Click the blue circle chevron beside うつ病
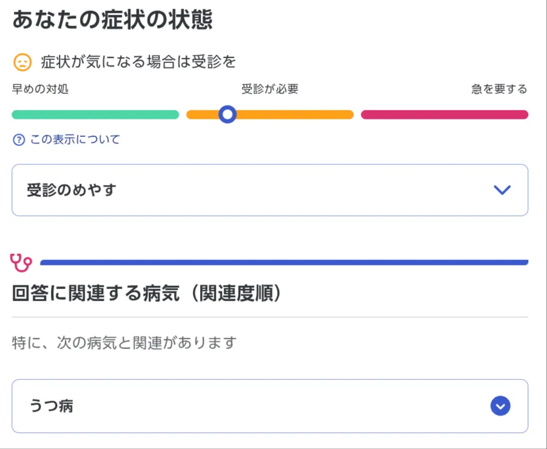 (x=500, y=406)
